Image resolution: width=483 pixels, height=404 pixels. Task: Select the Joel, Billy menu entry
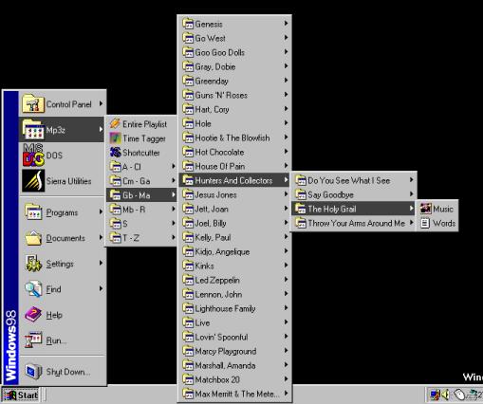(x=234, y=223)
